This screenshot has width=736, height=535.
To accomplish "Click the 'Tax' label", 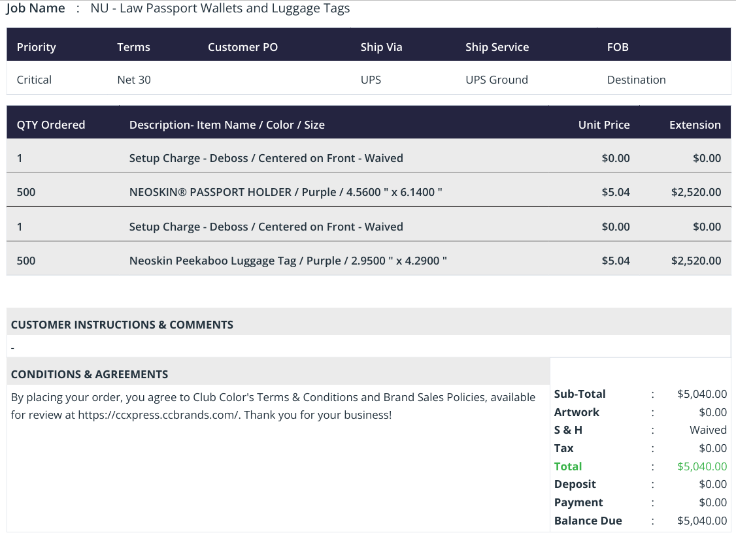I will pyautogui.click(x=563, y=449).
